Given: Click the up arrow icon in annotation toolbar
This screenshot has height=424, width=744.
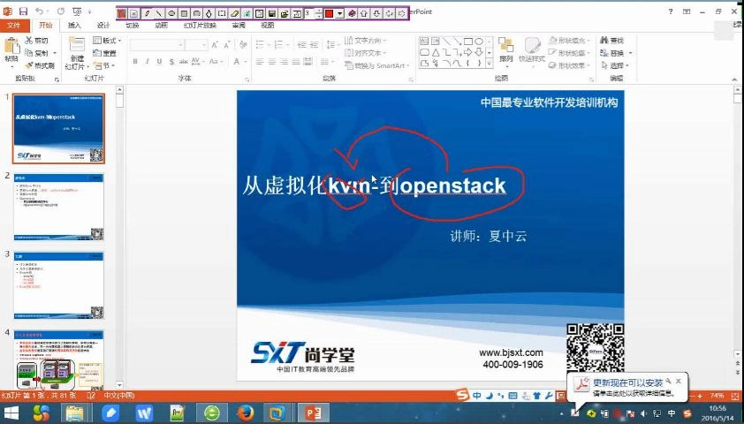Looking at the screenshot, I should tap(364, 14).
